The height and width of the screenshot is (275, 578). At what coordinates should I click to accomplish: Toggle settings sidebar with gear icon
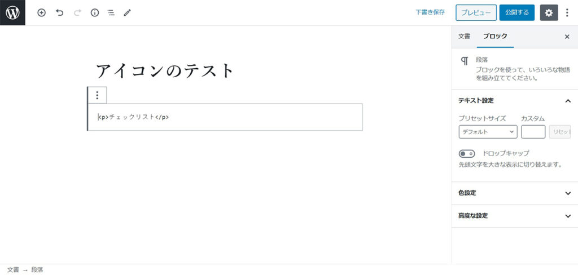pos(549,12)
